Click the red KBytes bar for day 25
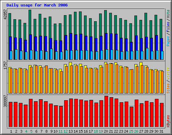 131,117
